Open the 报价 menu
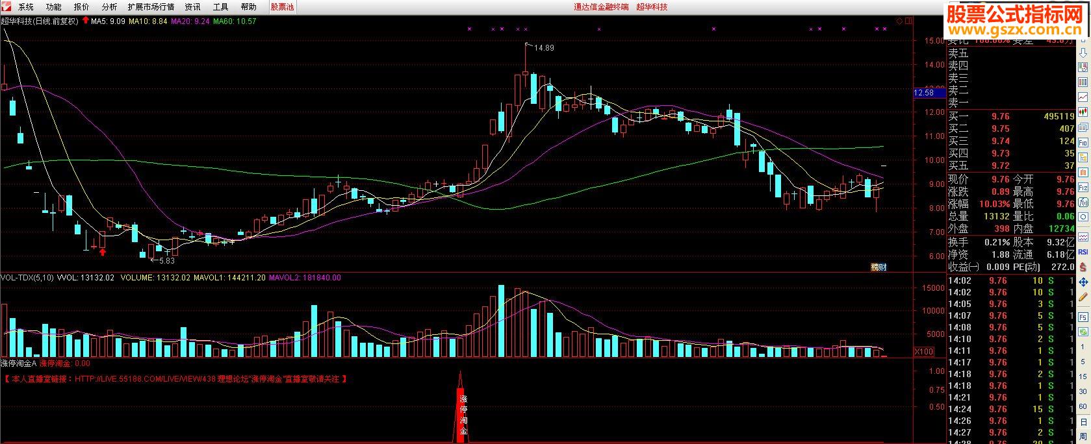Viewport: 1091px width, 444px height. (82, 7)
